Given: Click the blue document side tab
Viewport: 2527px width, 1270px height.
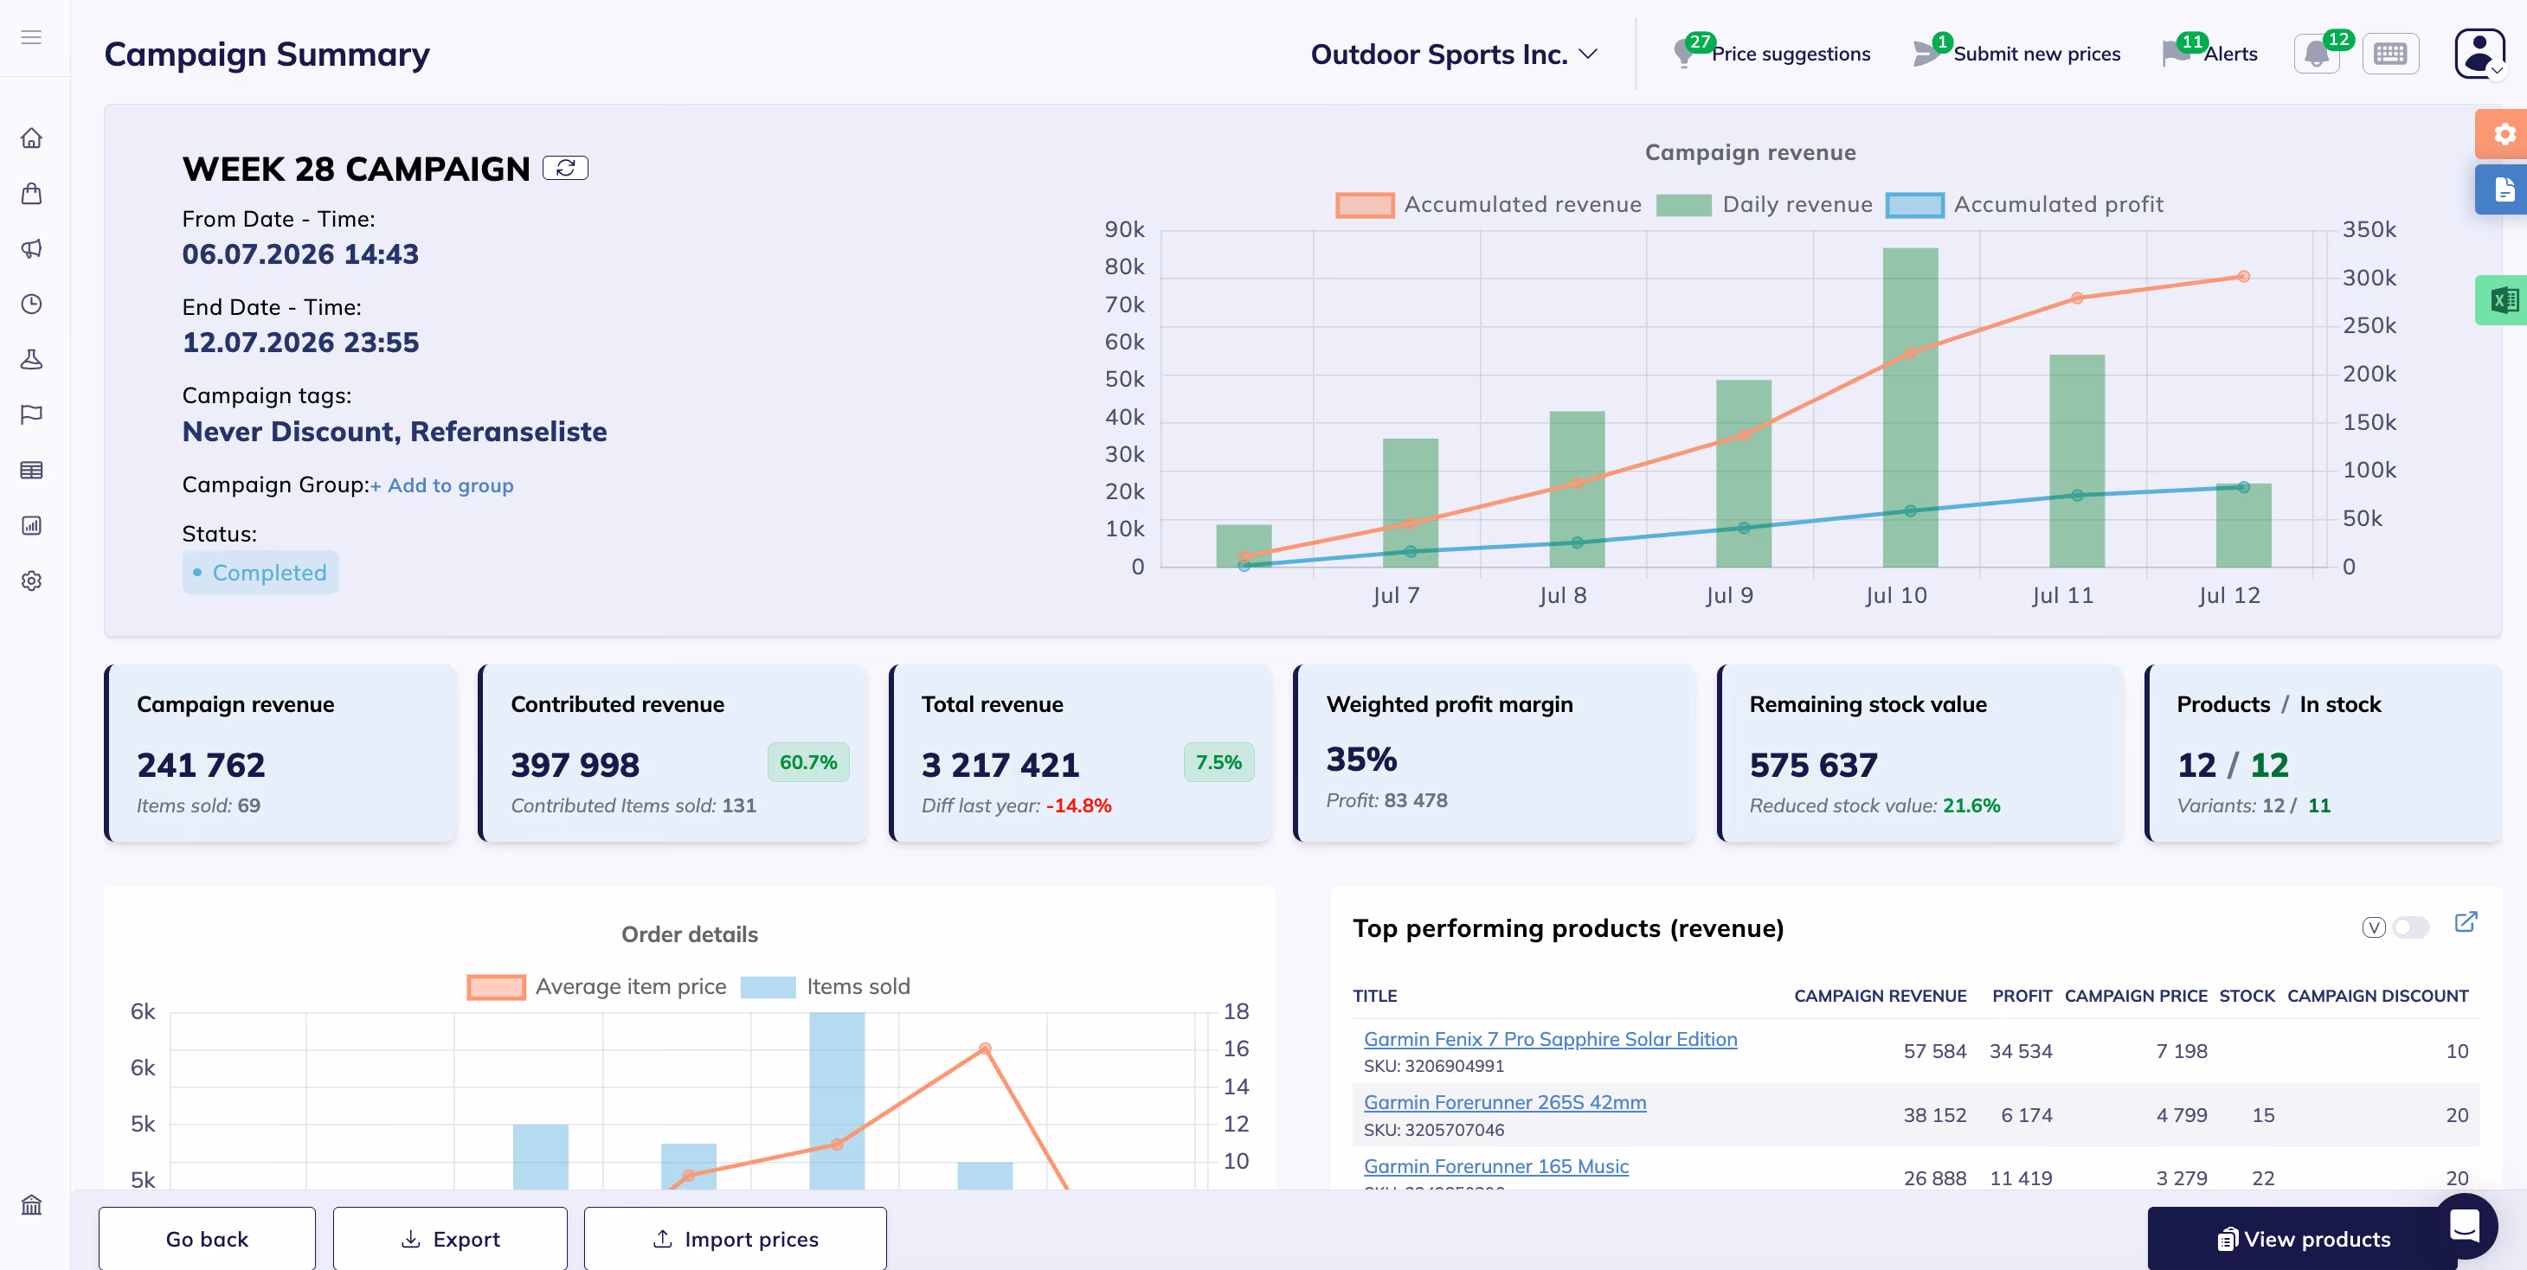Looking at the screenshot, I should coord(2503,189).
